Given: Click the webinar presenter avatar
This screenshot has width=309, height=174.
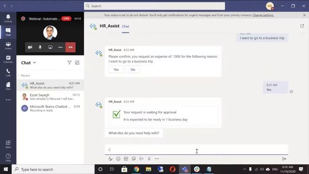Looking at the screenshot, I should [50, 32].
